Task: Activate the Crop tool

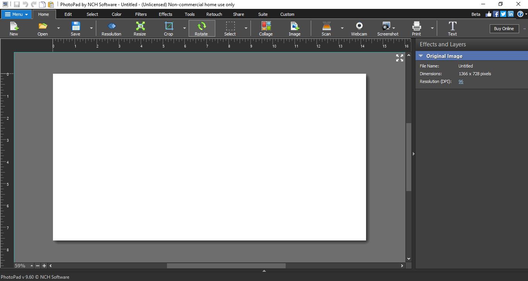Action: click(169, 29)
